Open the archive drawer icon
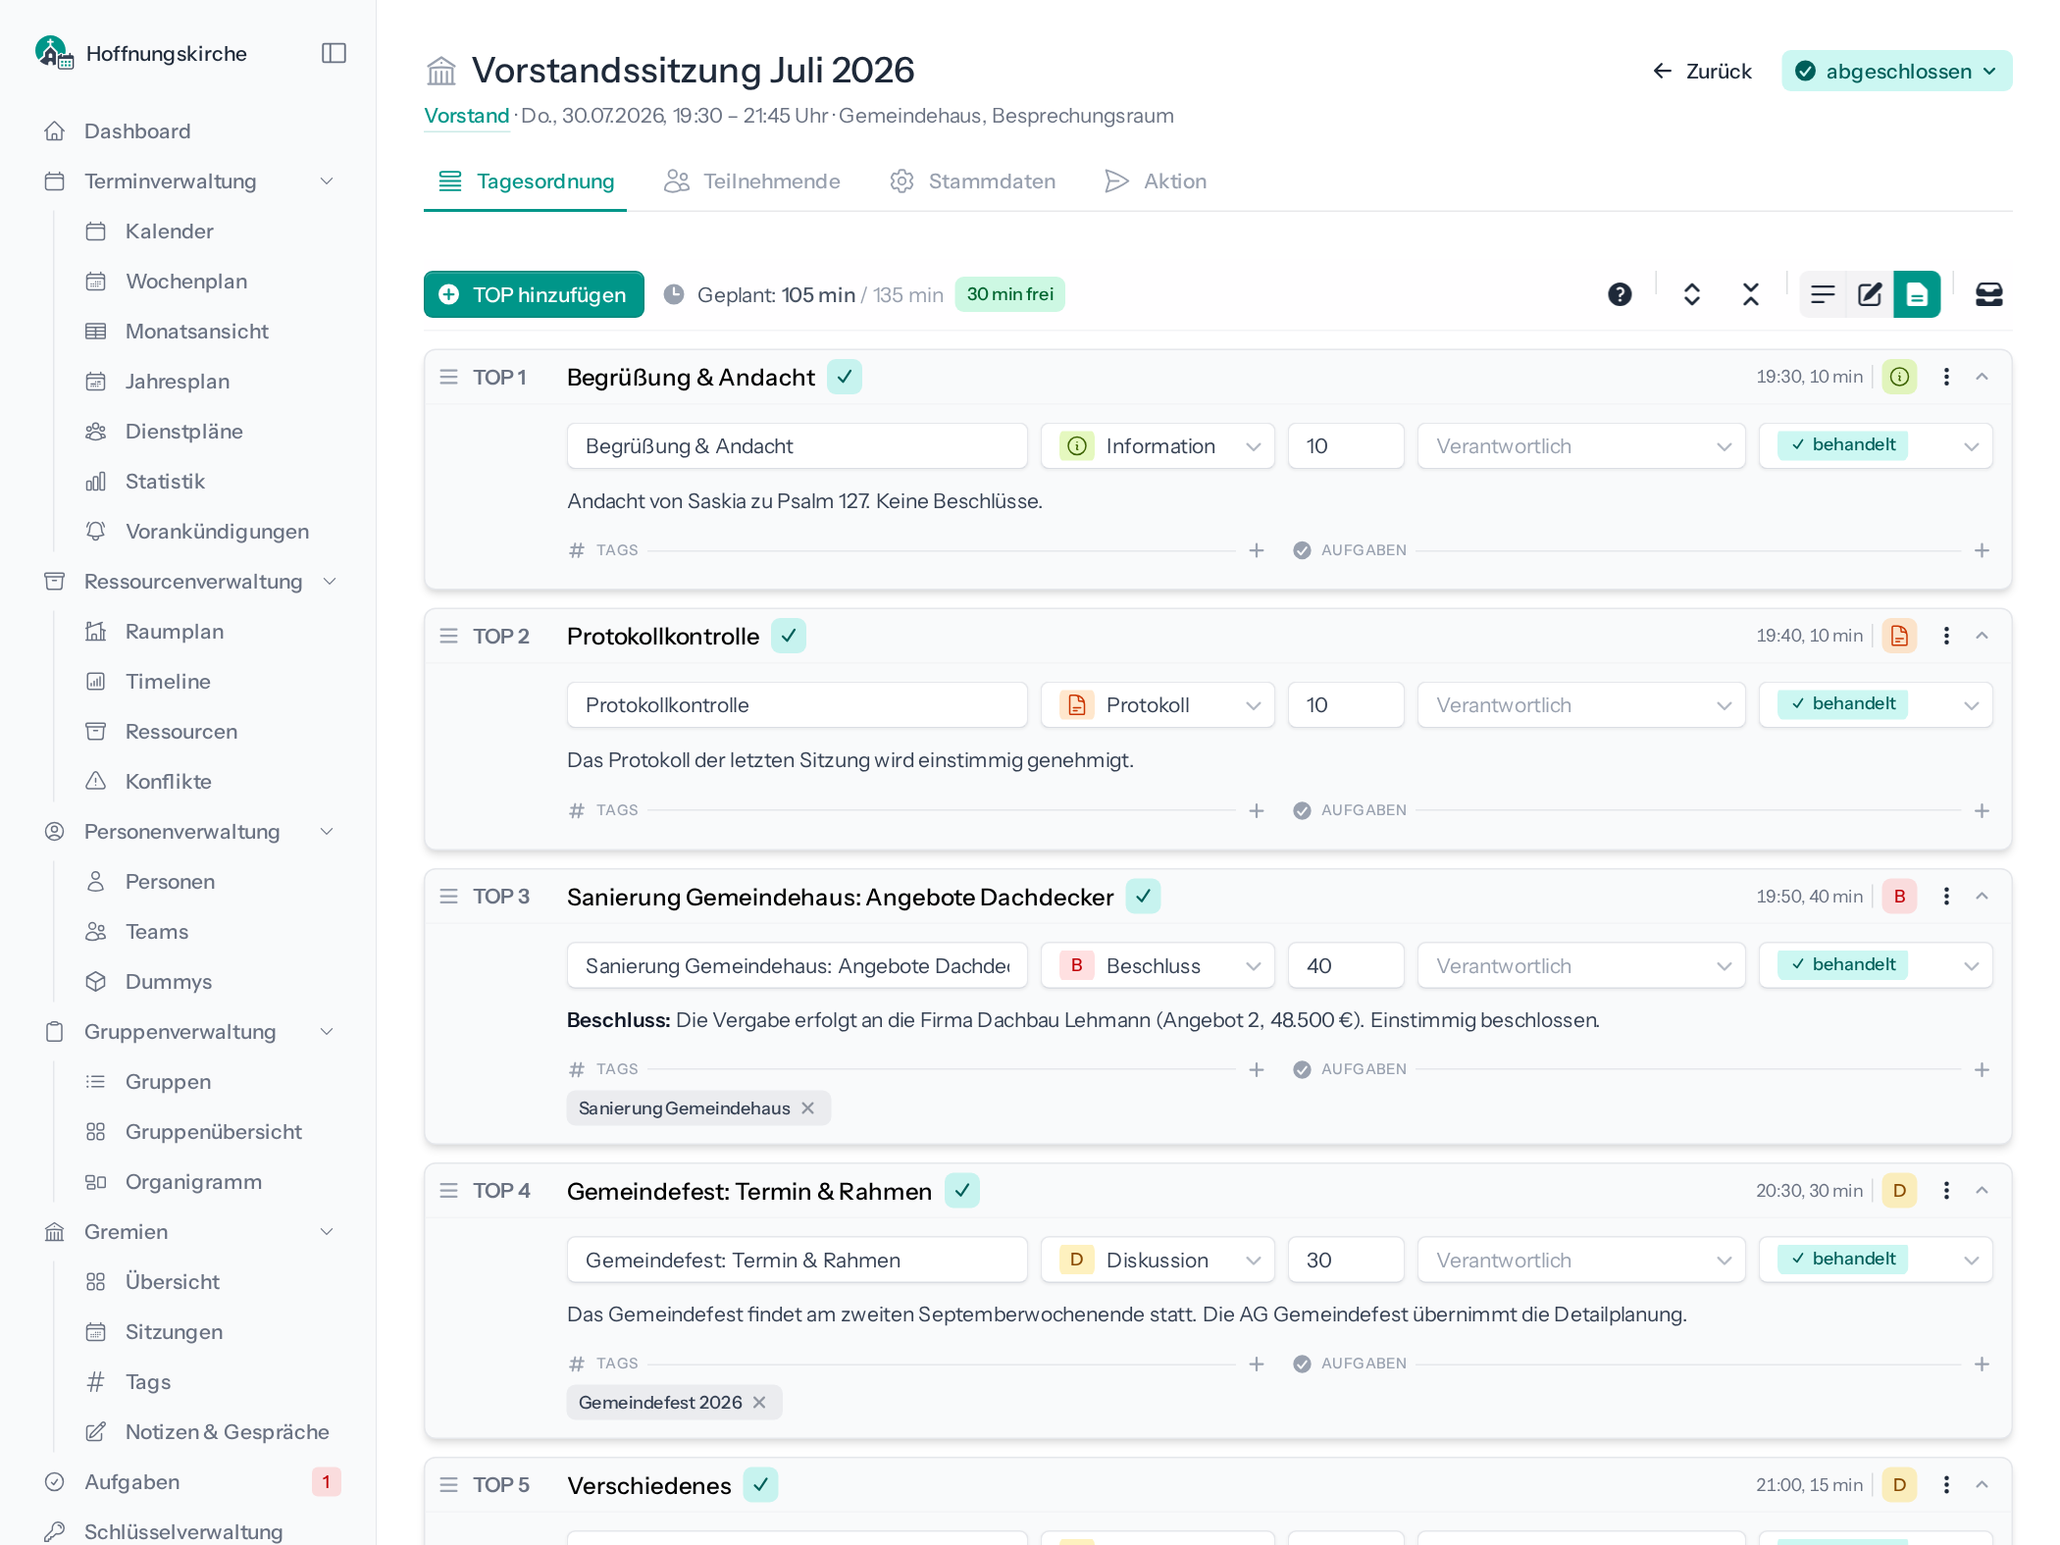 tap(1988, 294)
